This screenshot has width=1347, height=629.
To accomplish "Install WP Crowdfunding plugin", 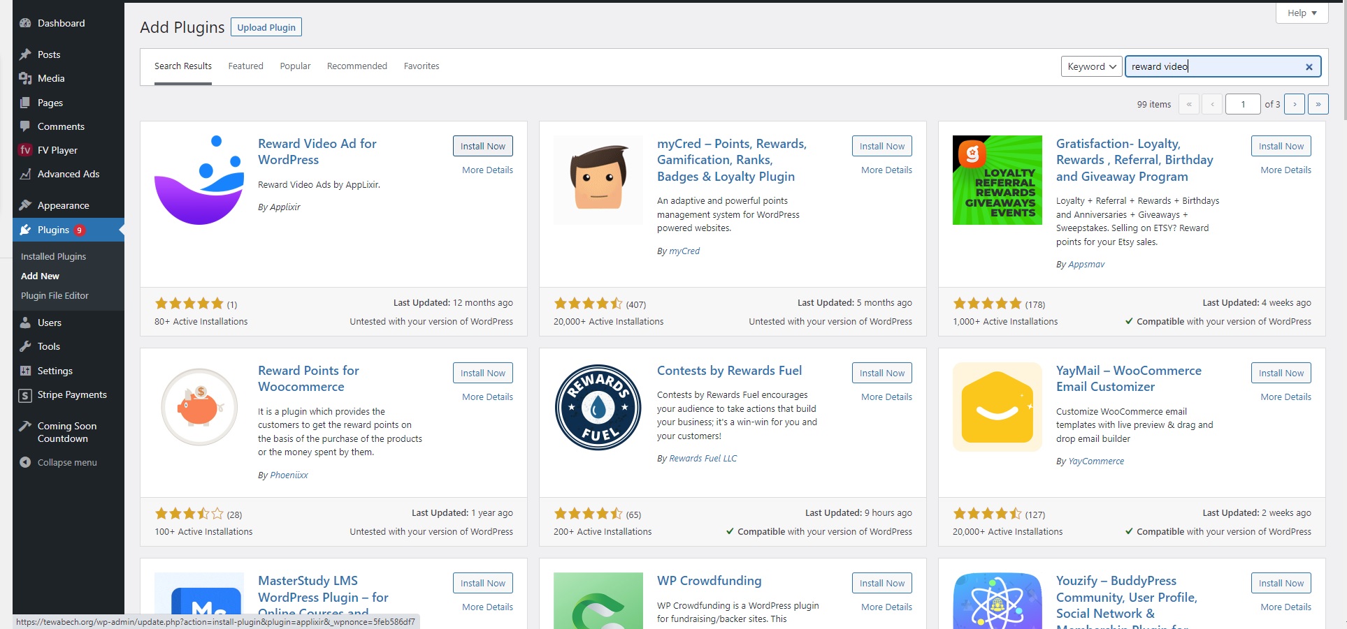I will 881,583.
